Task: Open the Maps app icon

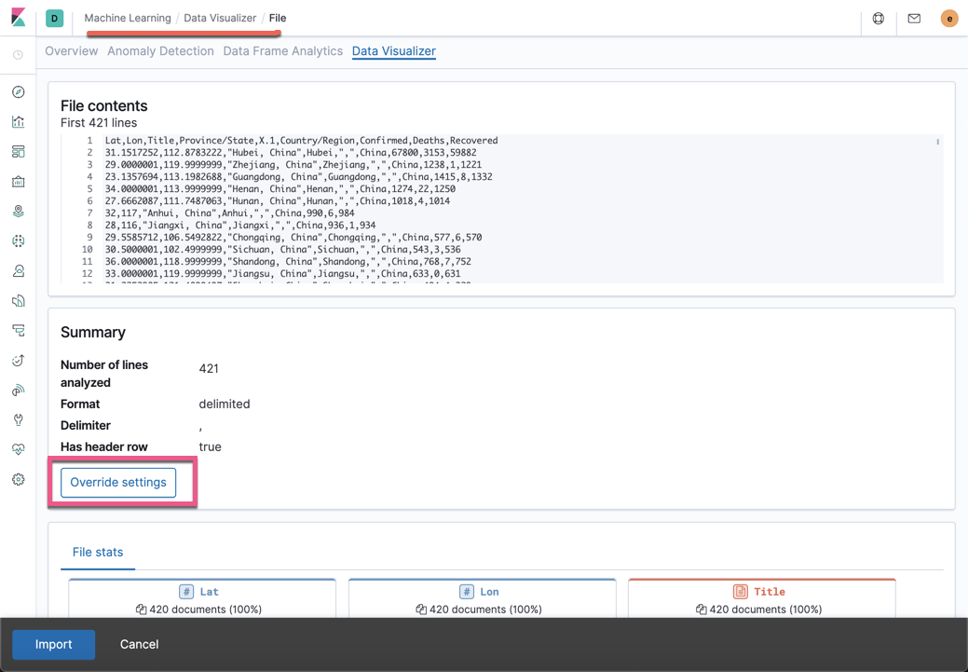Action: coord(18,211)
